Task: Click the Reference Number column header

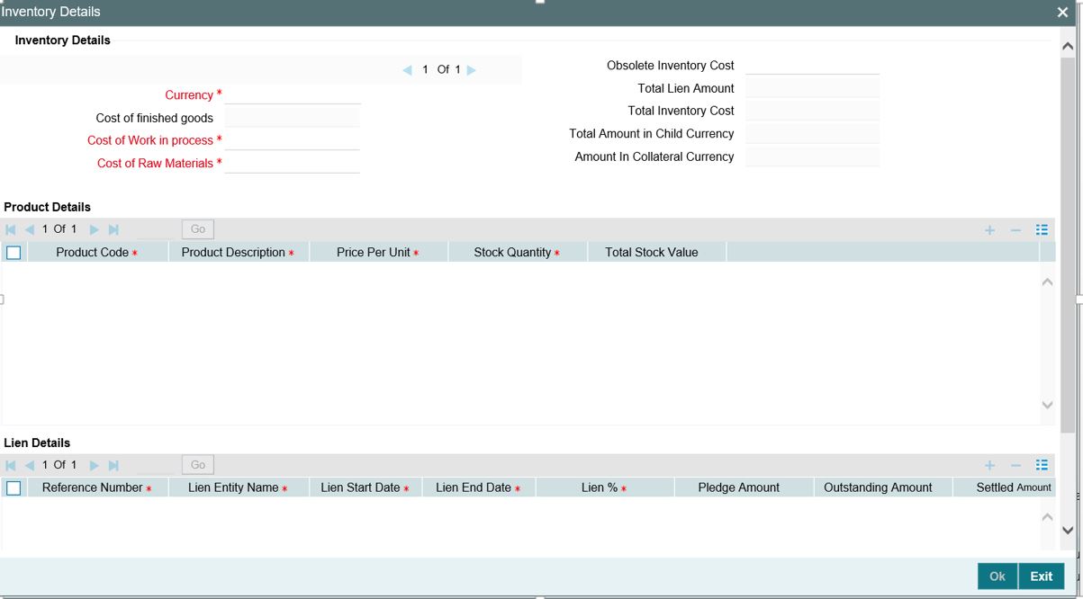Action: [98, 487]
